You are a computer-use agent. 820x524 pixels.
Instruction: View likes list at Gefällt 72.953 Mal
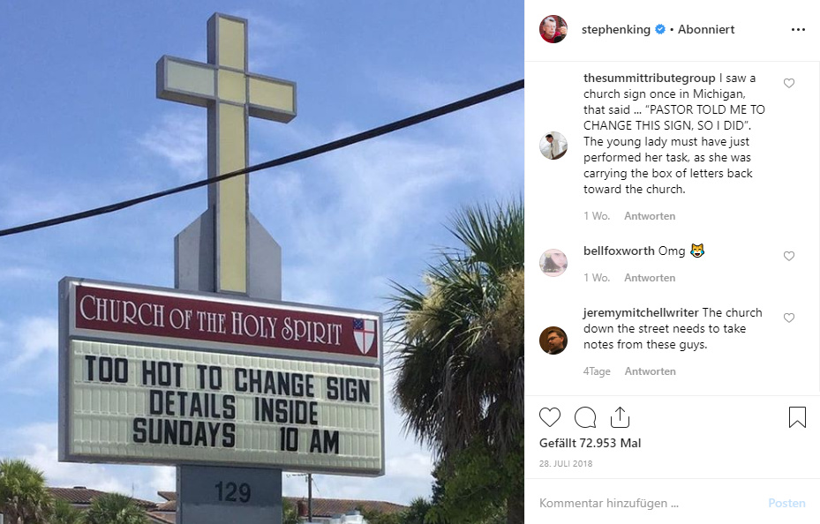pos(590,443)
